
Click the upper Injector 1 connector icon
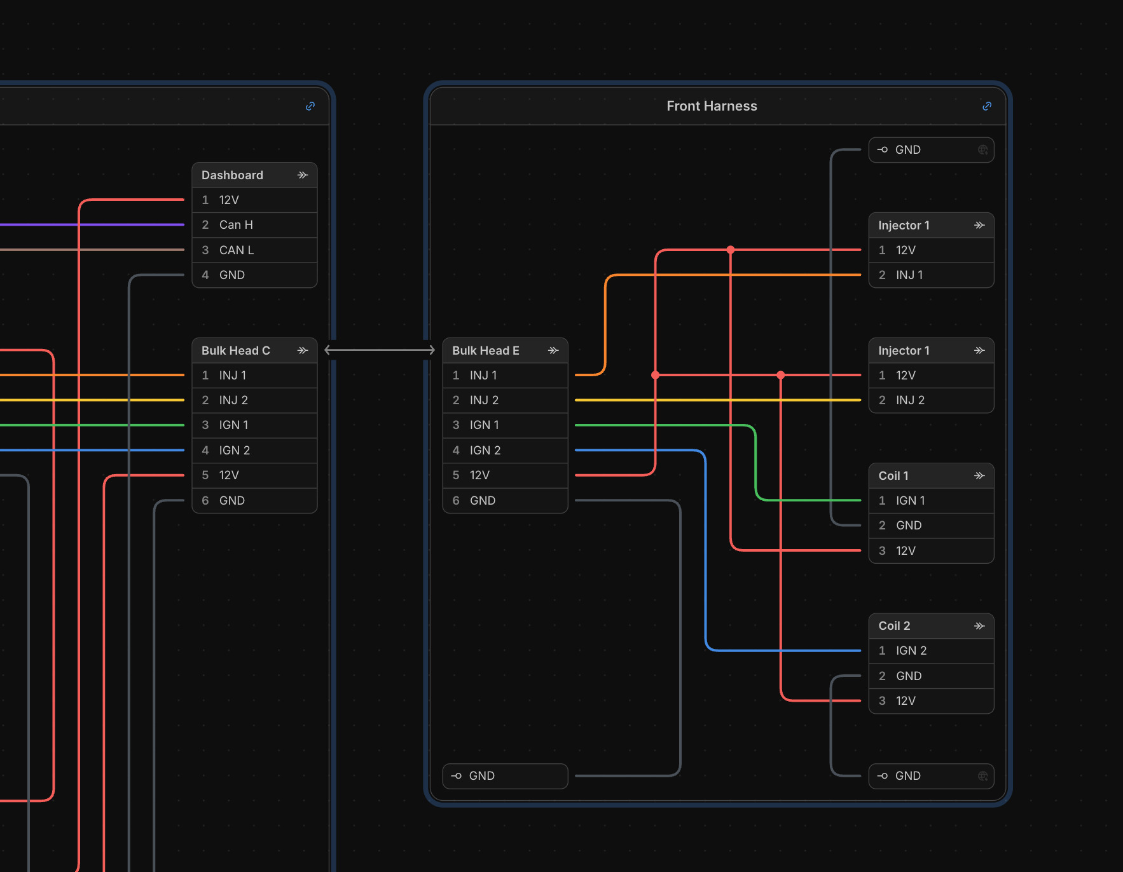click(x=979, y=225)
